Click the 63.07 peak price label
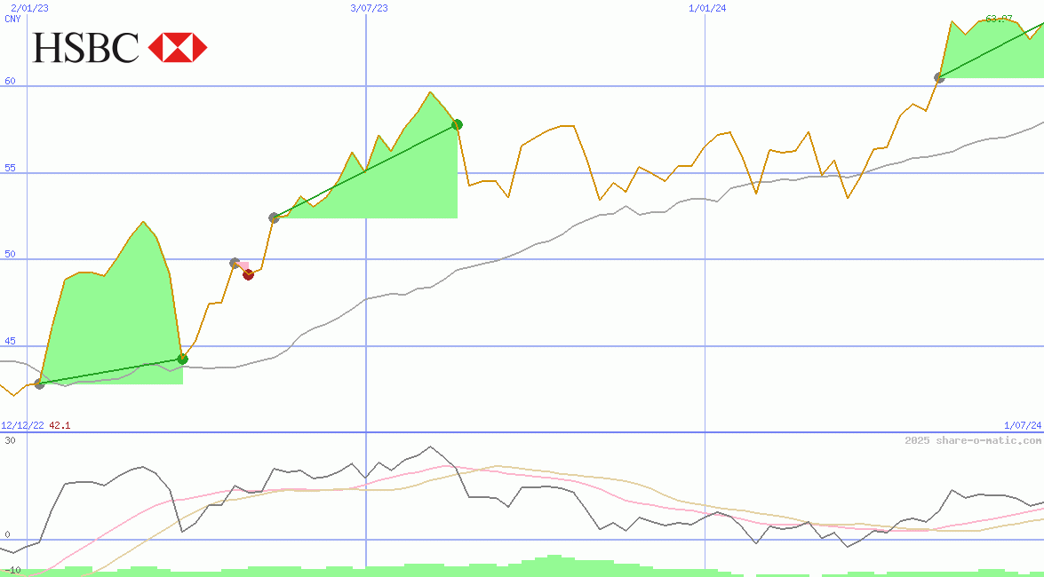The image size is (1044, 577). 999,20
